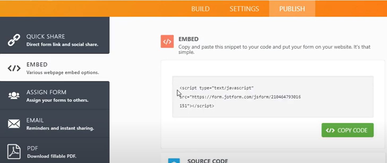Switch to the BUILD tab
This screenshot has height=163, width=387.
pyautogui.click(x=200, y=9)
